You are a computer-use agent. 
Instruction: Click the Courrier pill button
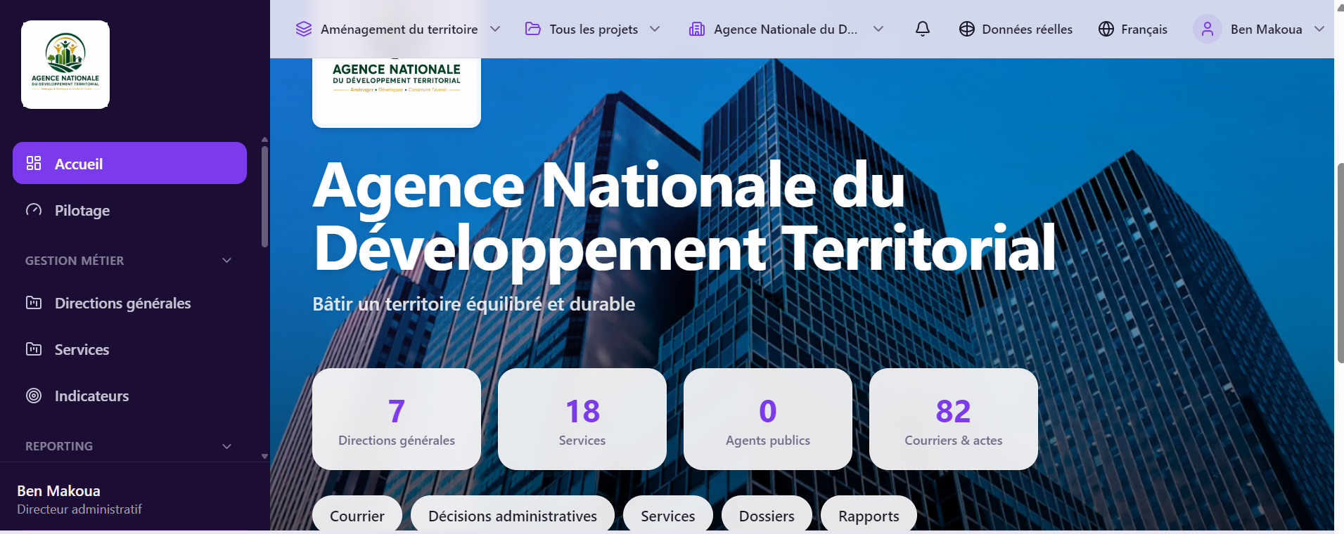point(357,515)
